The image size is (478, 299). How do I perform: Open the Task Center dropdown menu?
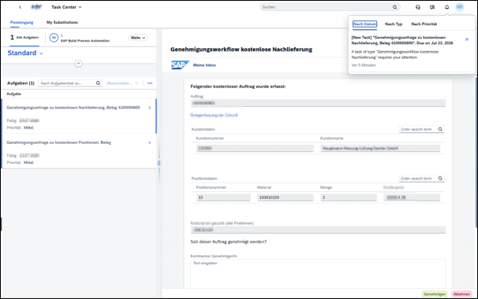pyautogui.click(x=66, y=7)
